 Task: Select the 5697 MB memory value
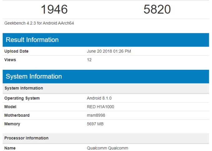95,124
